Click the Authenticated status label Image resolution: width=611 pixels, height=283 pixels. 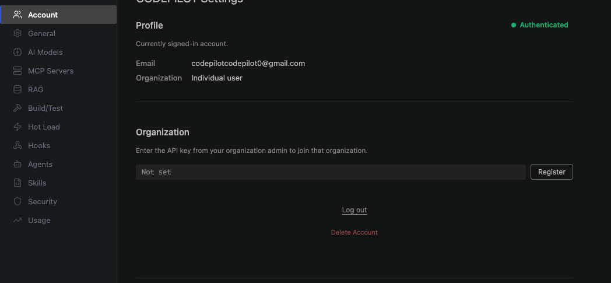tap(543, 25)
